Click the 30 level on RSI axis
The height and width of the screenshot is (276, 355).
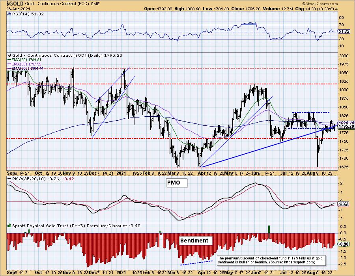(342, 39)
